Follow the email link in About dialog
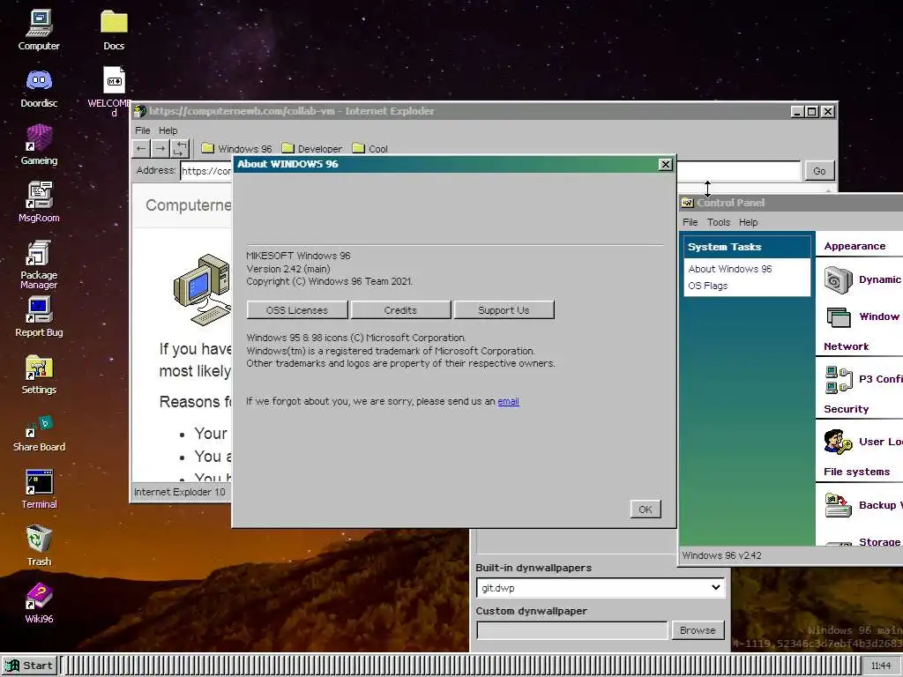The height and width of the screenshot is (677, 903). (x=508, y=401)
